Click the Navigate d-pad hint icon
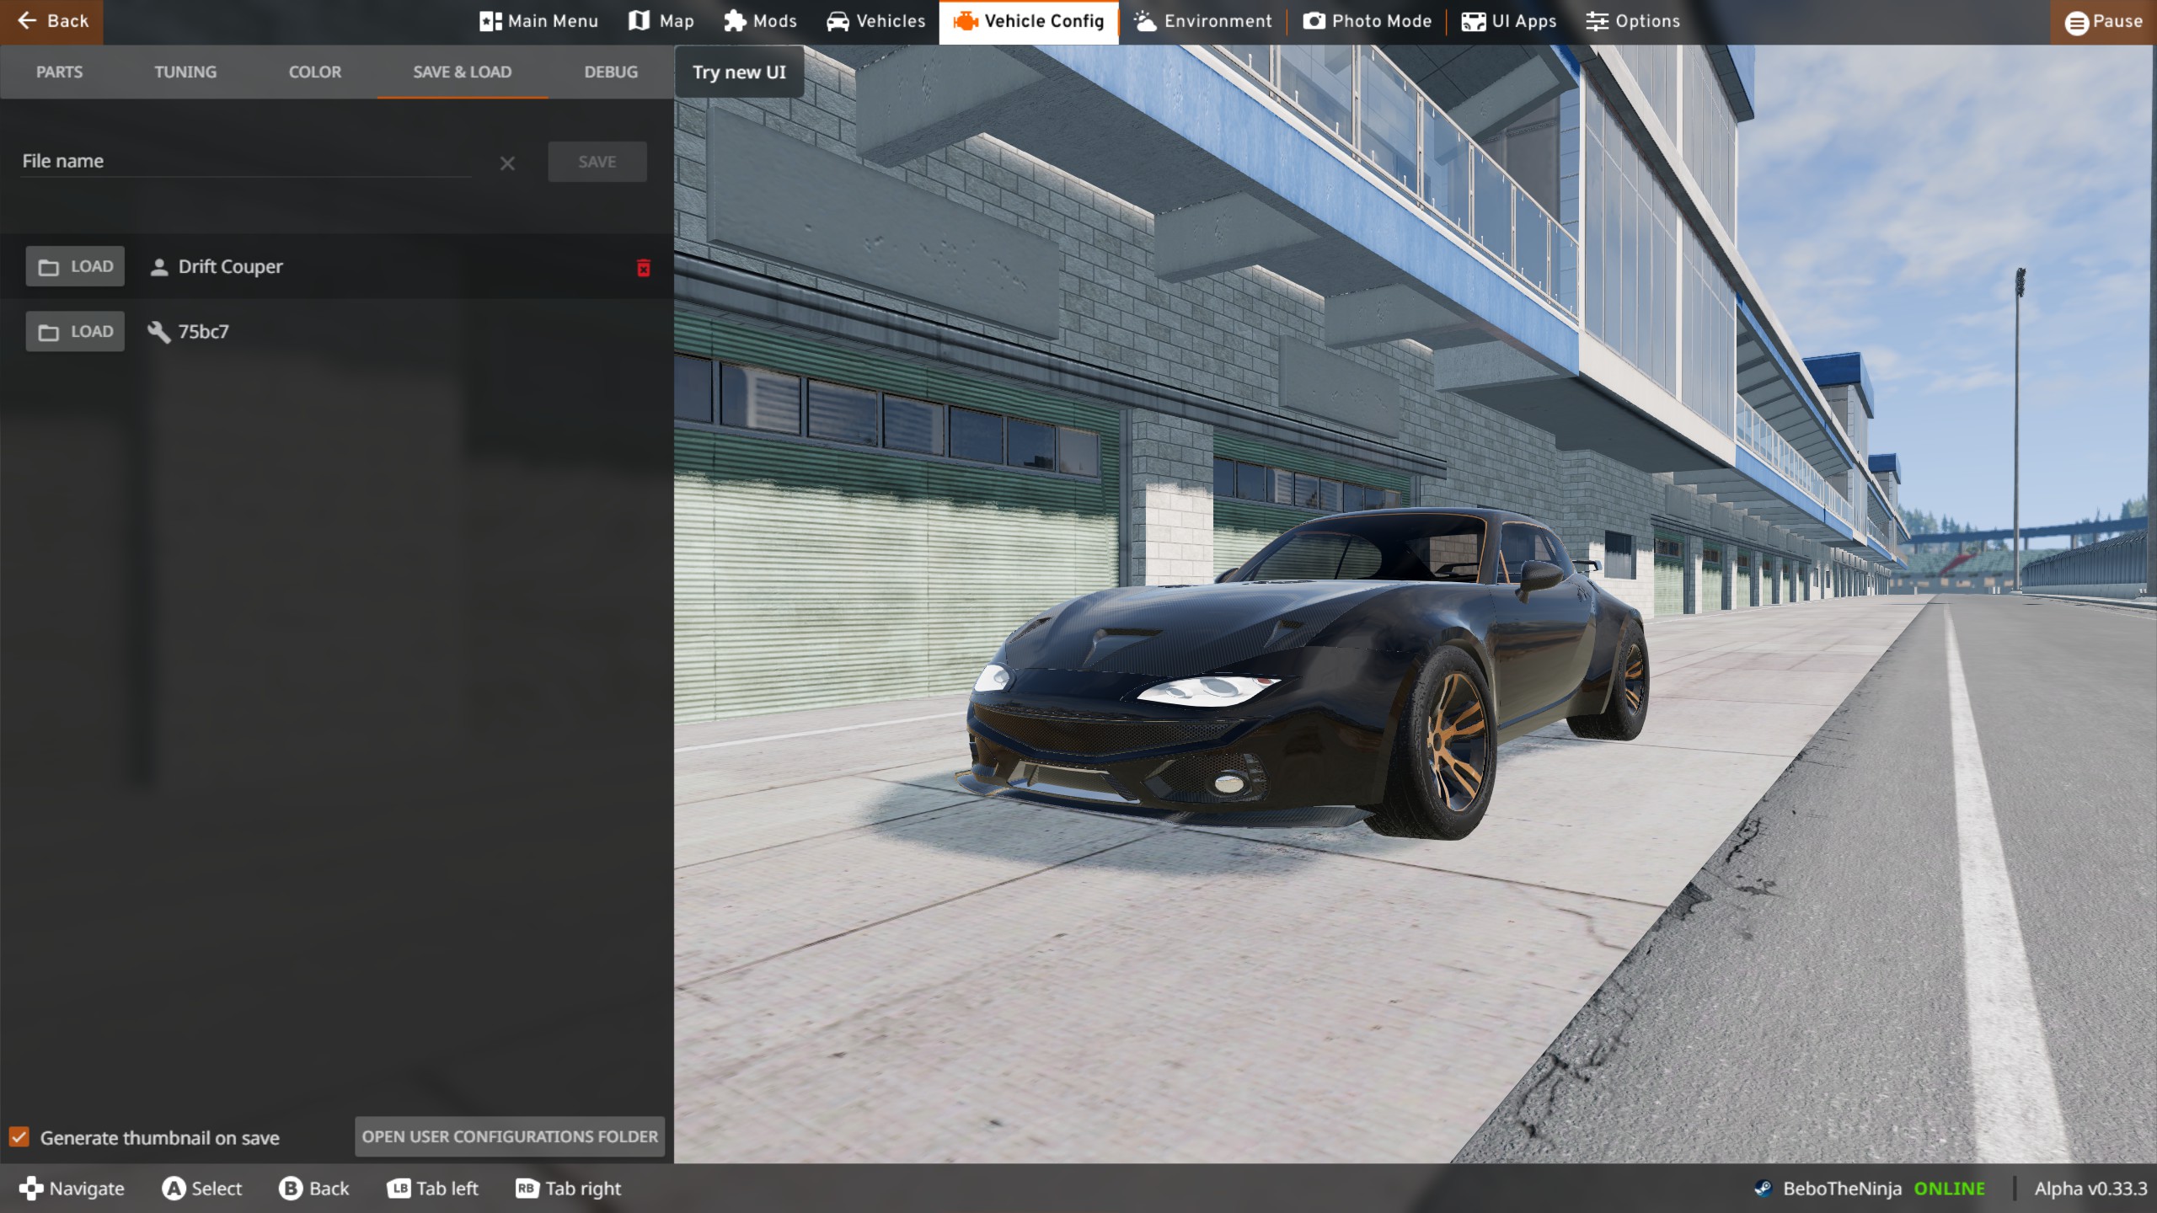This screenshot has height=1213, width=2157. click(31, 1189)
